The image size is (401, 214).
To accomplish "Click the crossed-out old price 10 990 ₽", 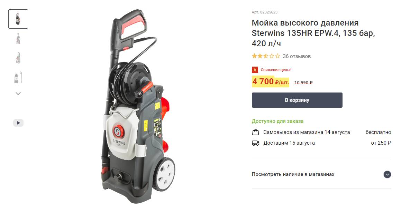I will coord(303,82).
